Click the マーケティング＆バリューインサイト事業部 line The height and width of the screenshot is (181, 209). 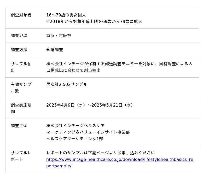(88, 132)
